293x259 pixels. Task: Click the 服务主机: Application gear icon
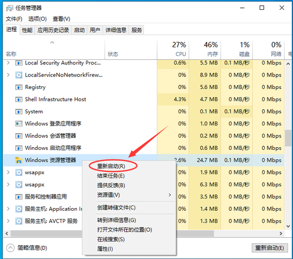pos(19,209)
